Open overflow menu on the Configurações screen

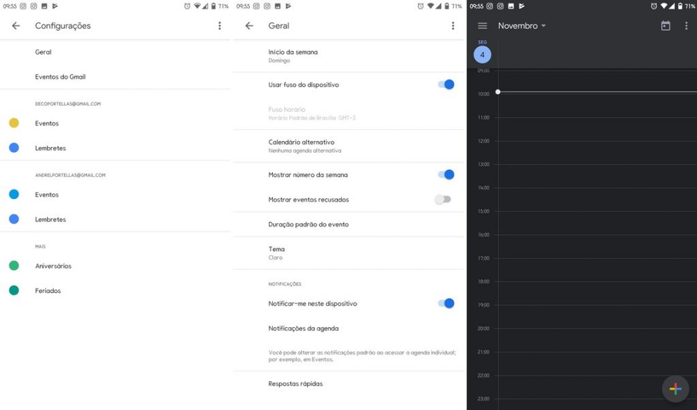click(219, 26)
